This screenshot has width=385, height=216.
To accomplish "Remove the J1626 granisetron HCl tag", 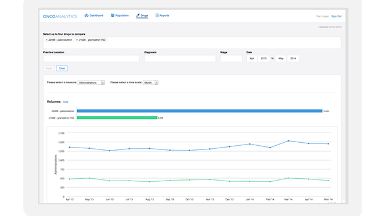I will coord(77,40).
